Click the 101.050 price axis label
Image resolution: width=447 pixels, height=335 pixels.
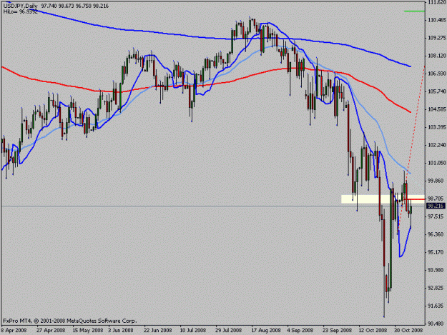[x=436, y=163]
